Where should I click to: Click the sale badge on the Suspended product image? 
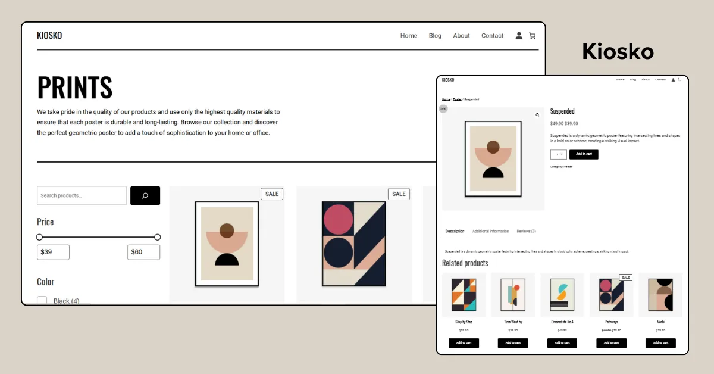tap(443, 108)
